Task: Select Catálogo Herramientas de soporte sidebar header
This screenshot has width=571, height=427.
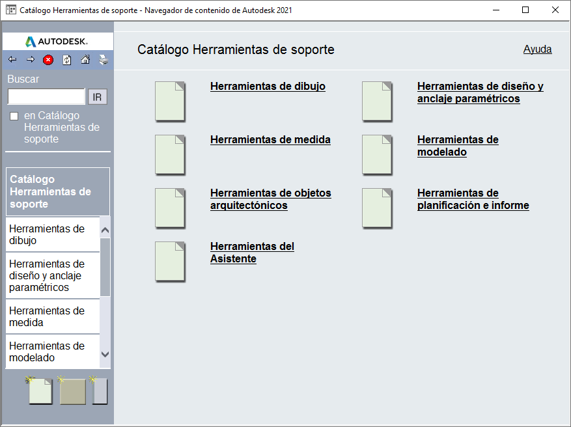Action: [57, 191]
